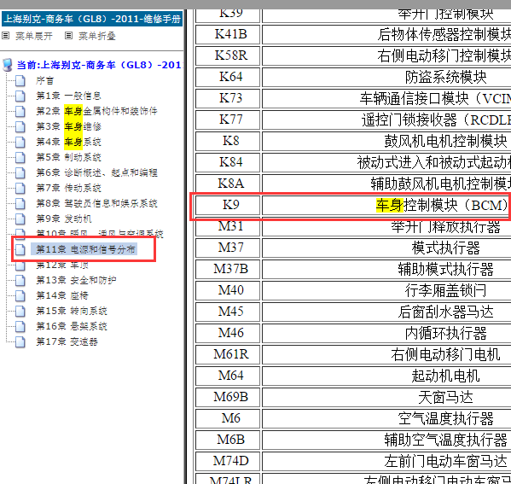The height and width of the screenshot is (484, 511).
Task: Click the K8A code cell
Action: [x=228, y=184]
